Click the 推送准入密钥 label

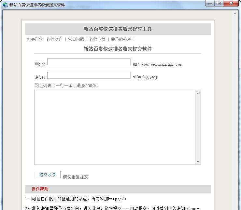tap(146, 77)
